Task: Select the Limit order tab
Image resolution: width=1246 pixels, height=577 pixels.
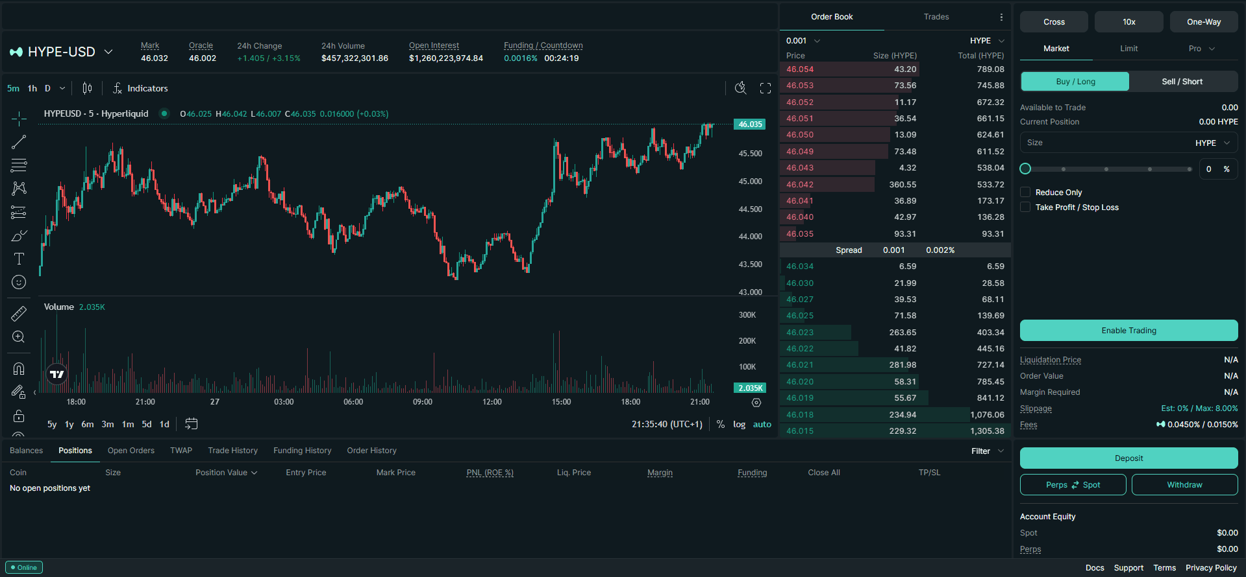Action: pyautogui.click(x=1128, y=49)
